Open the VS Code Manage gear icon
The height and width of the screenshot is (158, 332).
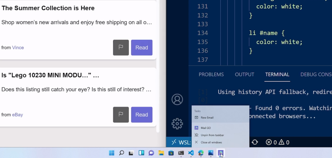177,124
